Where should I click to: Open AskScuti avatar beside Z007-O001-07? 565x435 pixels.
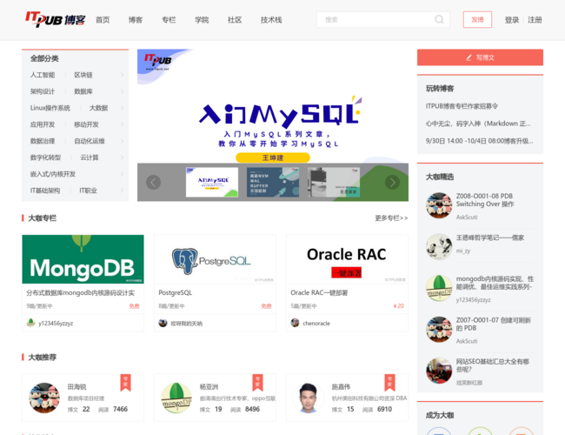point(439,330)
